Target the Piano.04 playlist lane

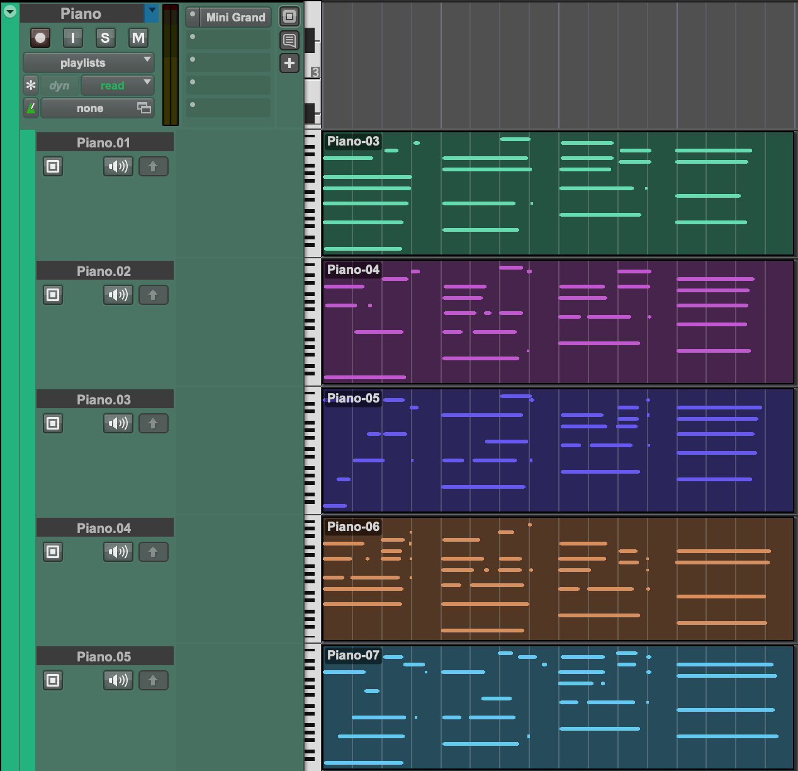[x=53, y=552]
